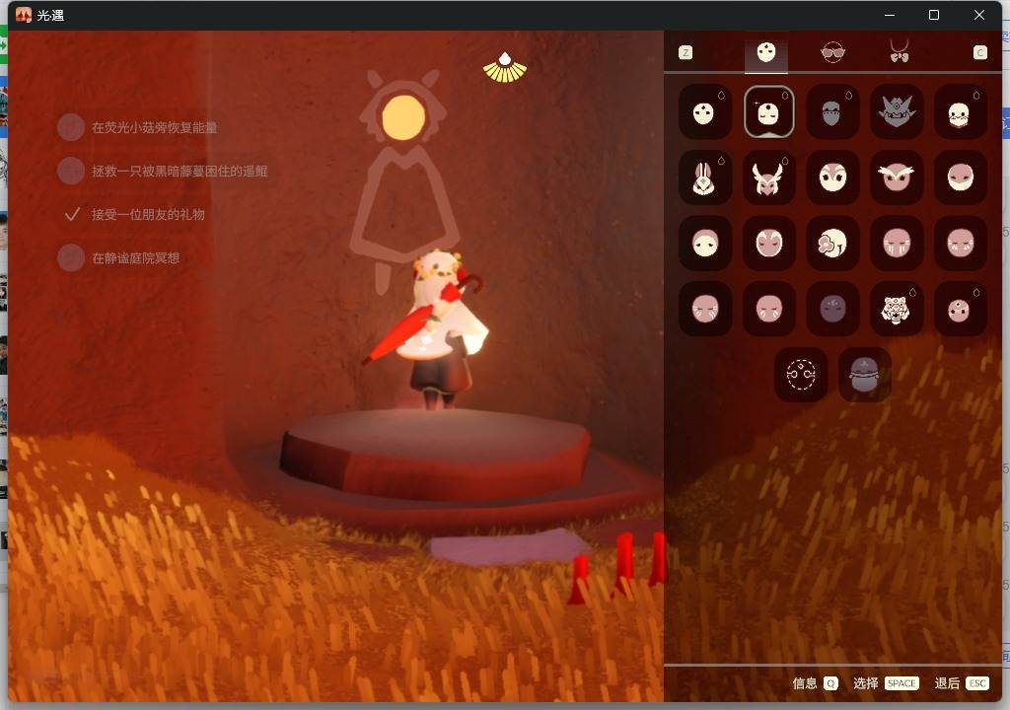Click the 信息 Q info button
This screenshot has height=710, width=1010.
[x=815, y=683]
